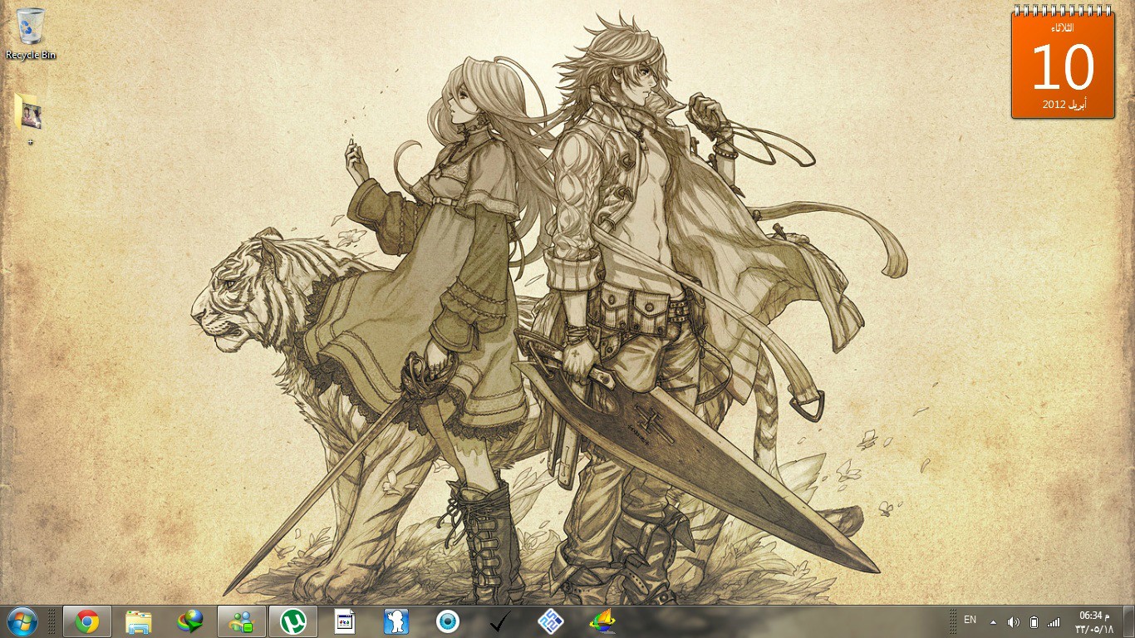
Task: Click the white document window taskbar icon
Action: 345,621
